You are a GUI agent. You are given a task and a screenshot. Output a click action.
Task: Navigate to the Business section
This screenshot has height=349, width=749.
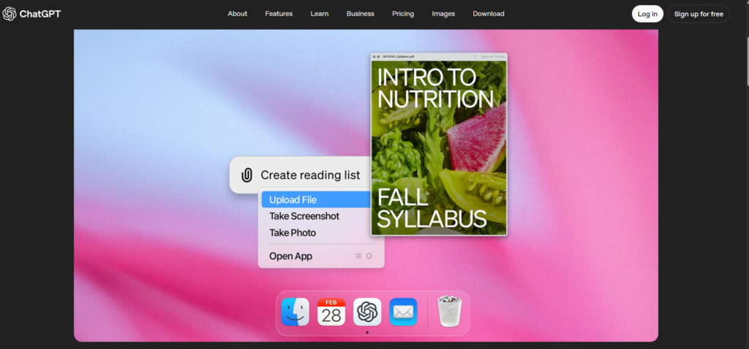click(x=361, y=14)
